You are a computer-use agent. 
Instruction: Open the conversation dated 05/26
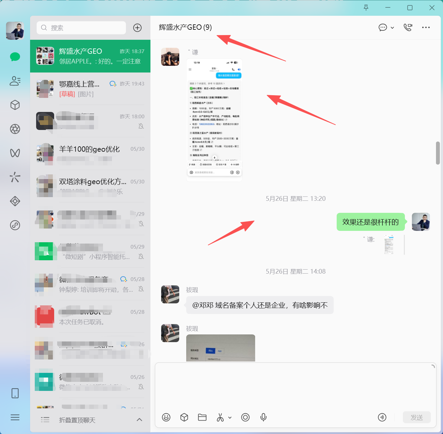(x=90, y=382)
